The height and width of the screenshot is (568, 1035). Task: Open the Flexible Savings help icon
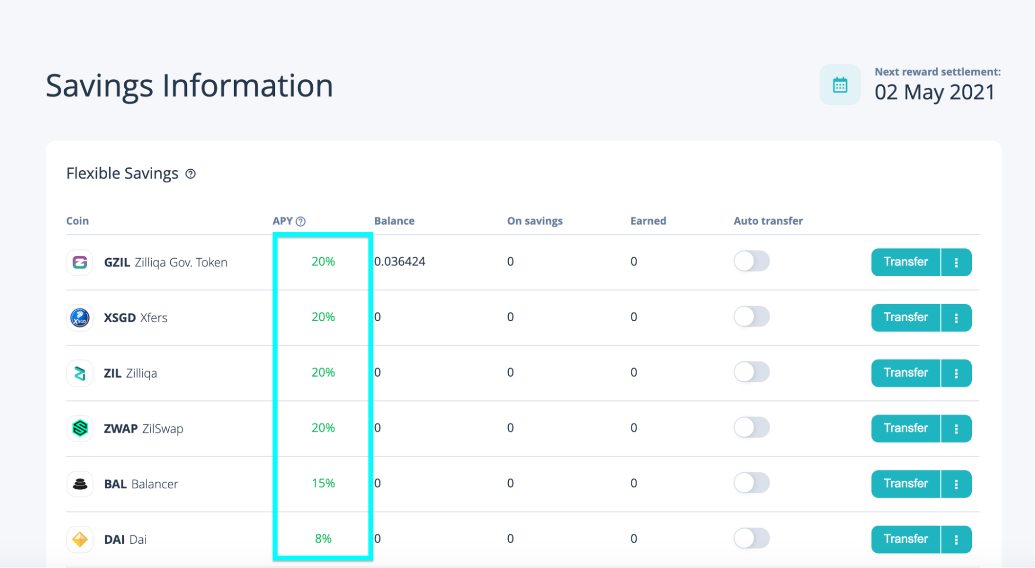191,174
